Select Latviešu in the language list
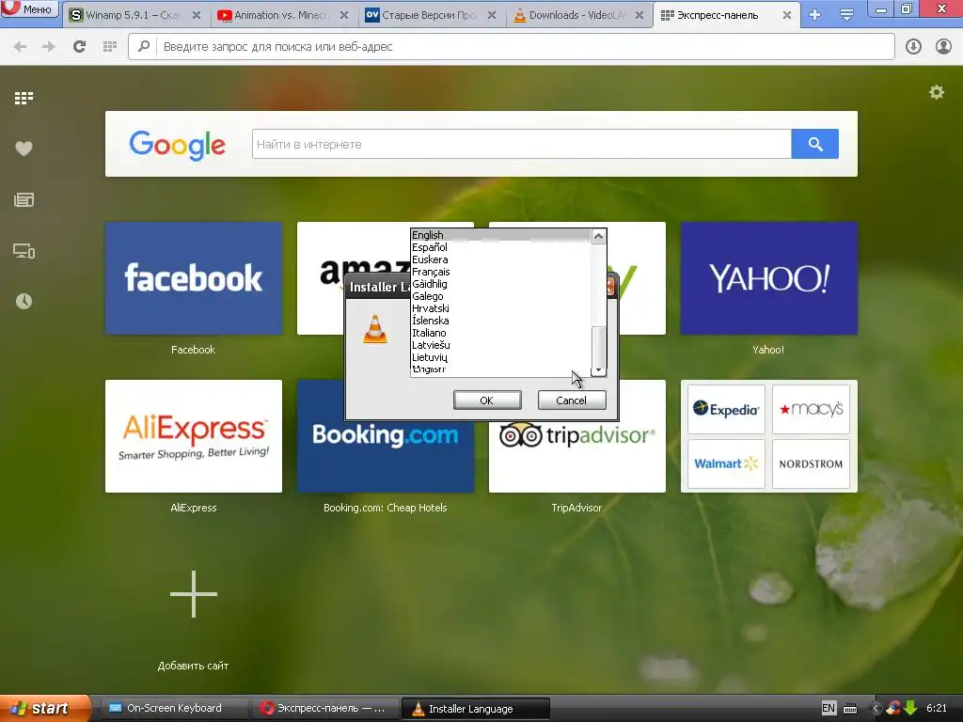The image size is (963, 722). coord(500,346)
